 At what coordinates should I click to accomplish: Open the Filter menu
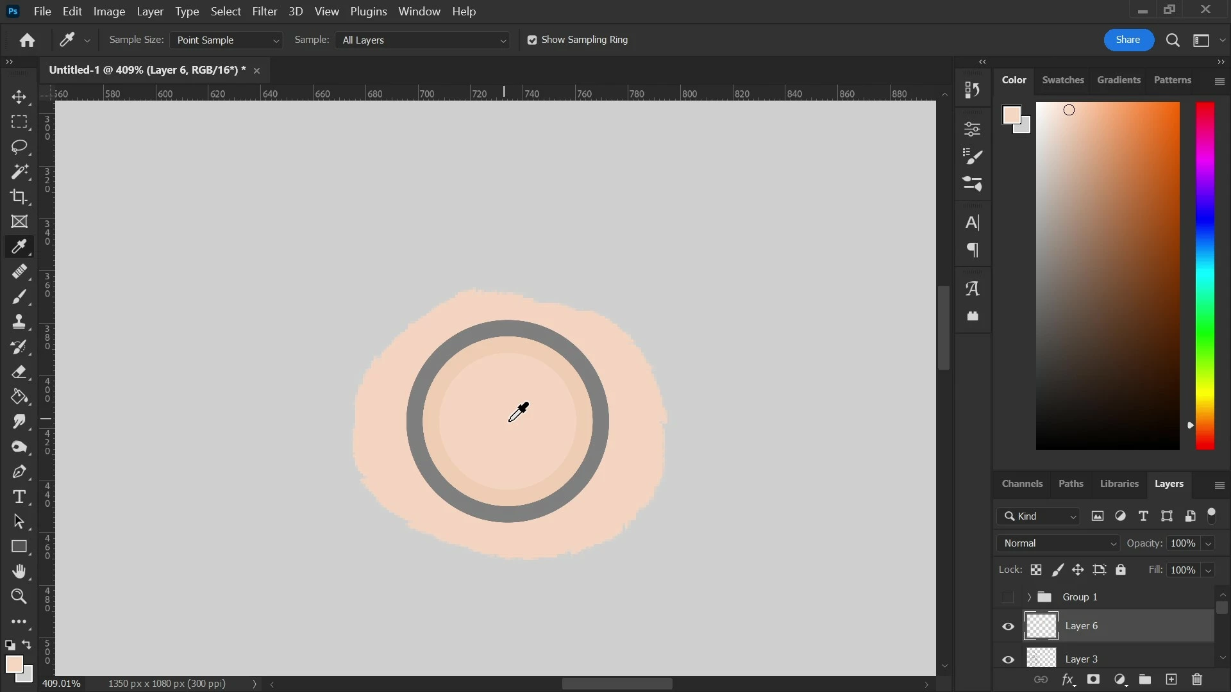(264, 12)
